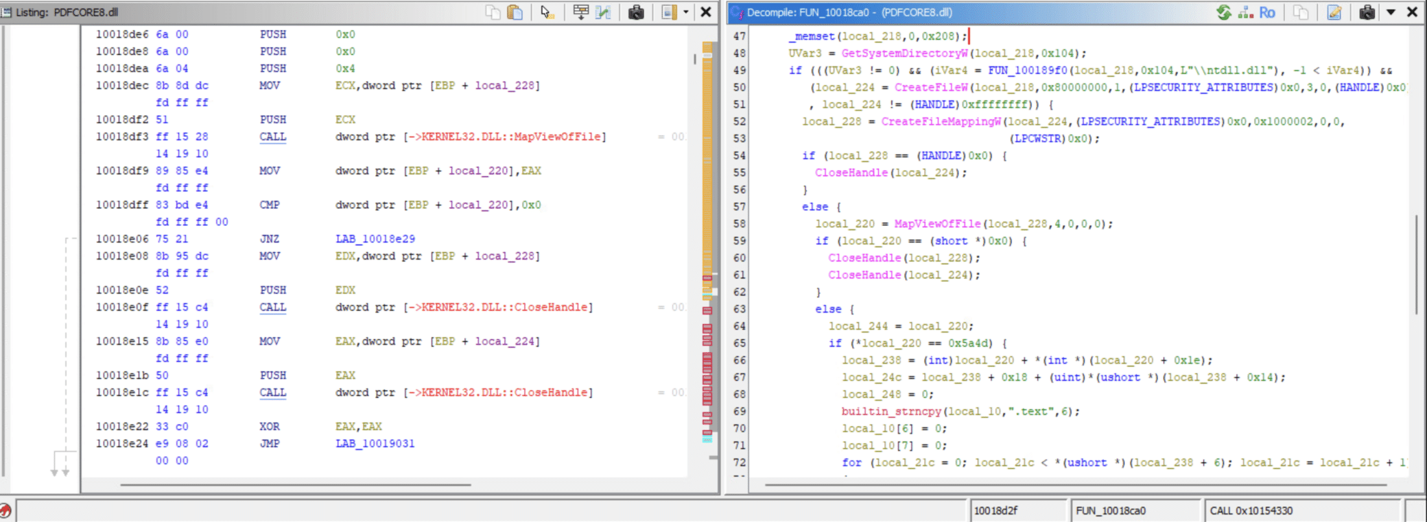Click the Listing panel title icon
Screen dimensions: 1427x522
(6, 12)
